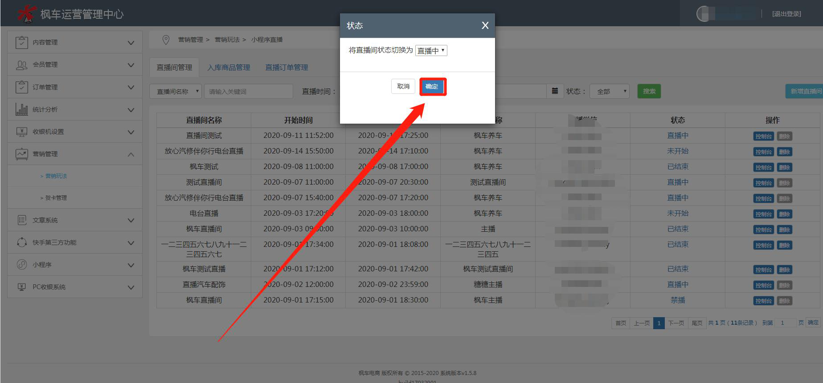This screenshot has height=383, width=823.
Task: Click the 内容管理 sidebar icon
Action: (x=21, y=42)
